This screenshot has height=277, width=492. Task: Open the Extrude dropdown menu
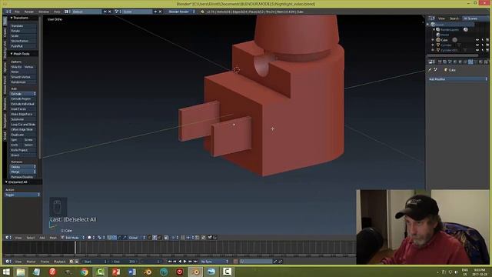pos(23,94)
